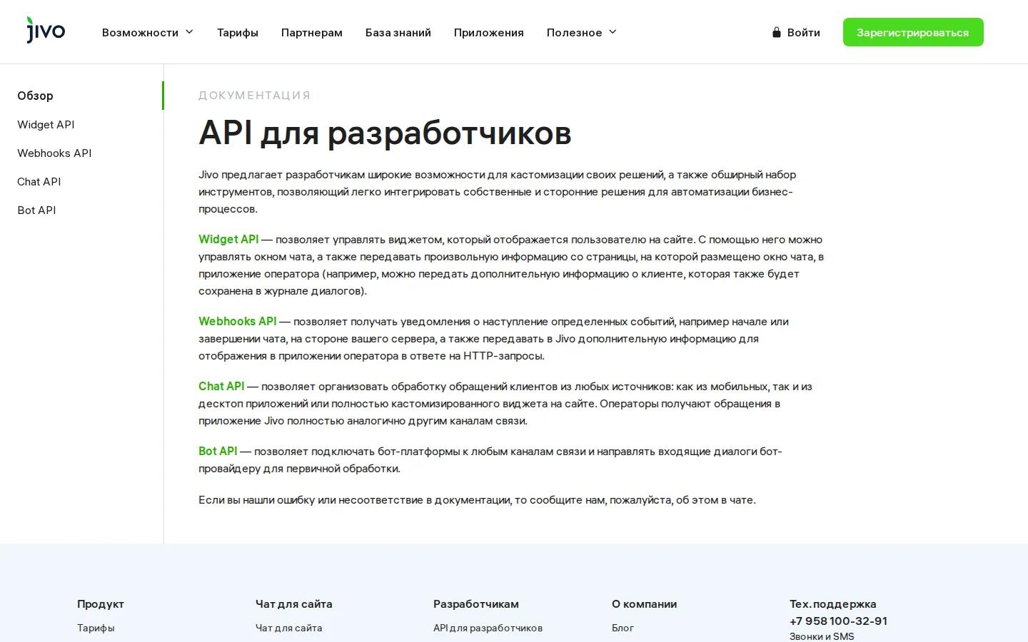Open Bot API in the sidebar
Image resolution: width=1028 pixels, height=642 pixels.
pos(36,210)
